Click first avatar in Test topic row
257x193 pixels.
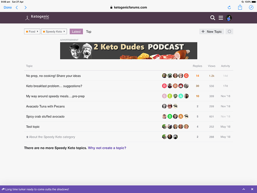click(164, 127)
